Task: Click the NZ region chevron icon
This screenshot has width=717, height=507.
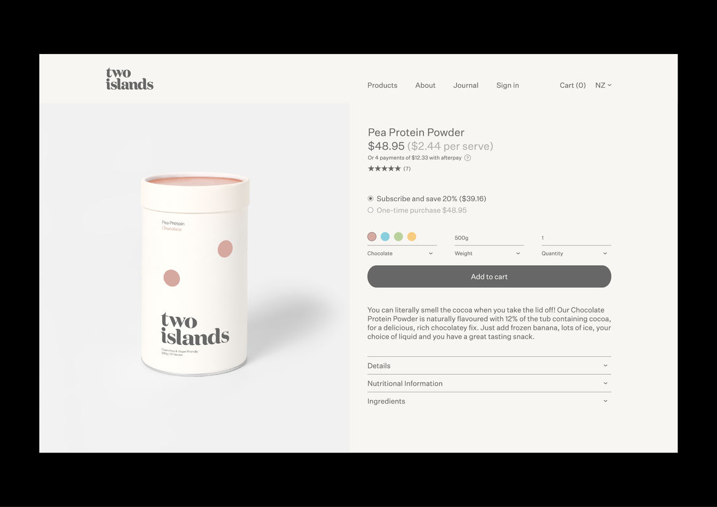Action: tap(609, 85)
